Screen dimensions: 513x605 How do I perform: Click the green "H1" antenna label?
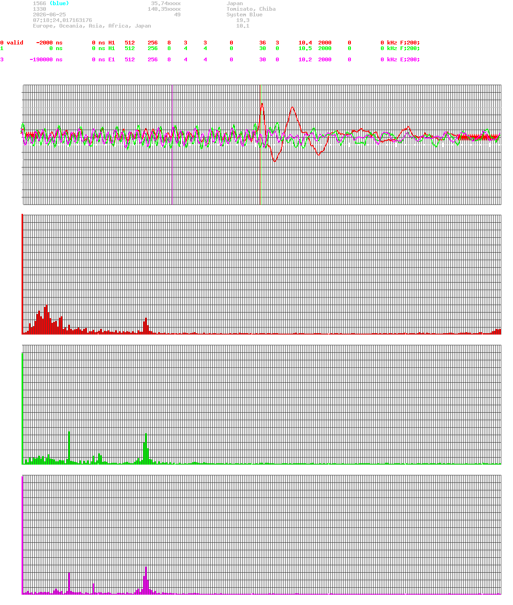(x=112, y=48)
